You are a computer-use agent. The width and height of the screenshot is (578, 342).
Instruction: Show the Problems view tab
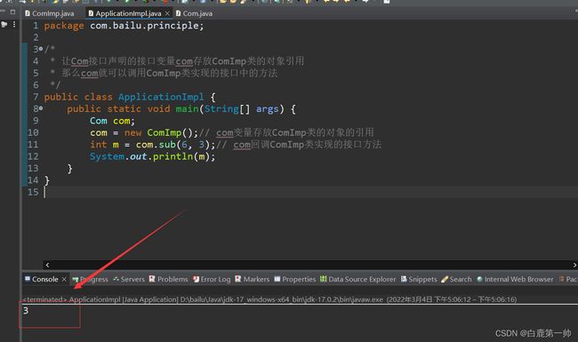(x=168, y=280)
